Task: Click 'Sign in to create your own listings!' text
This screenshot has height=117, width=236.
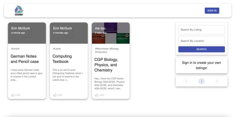Action: coord(201,65)
